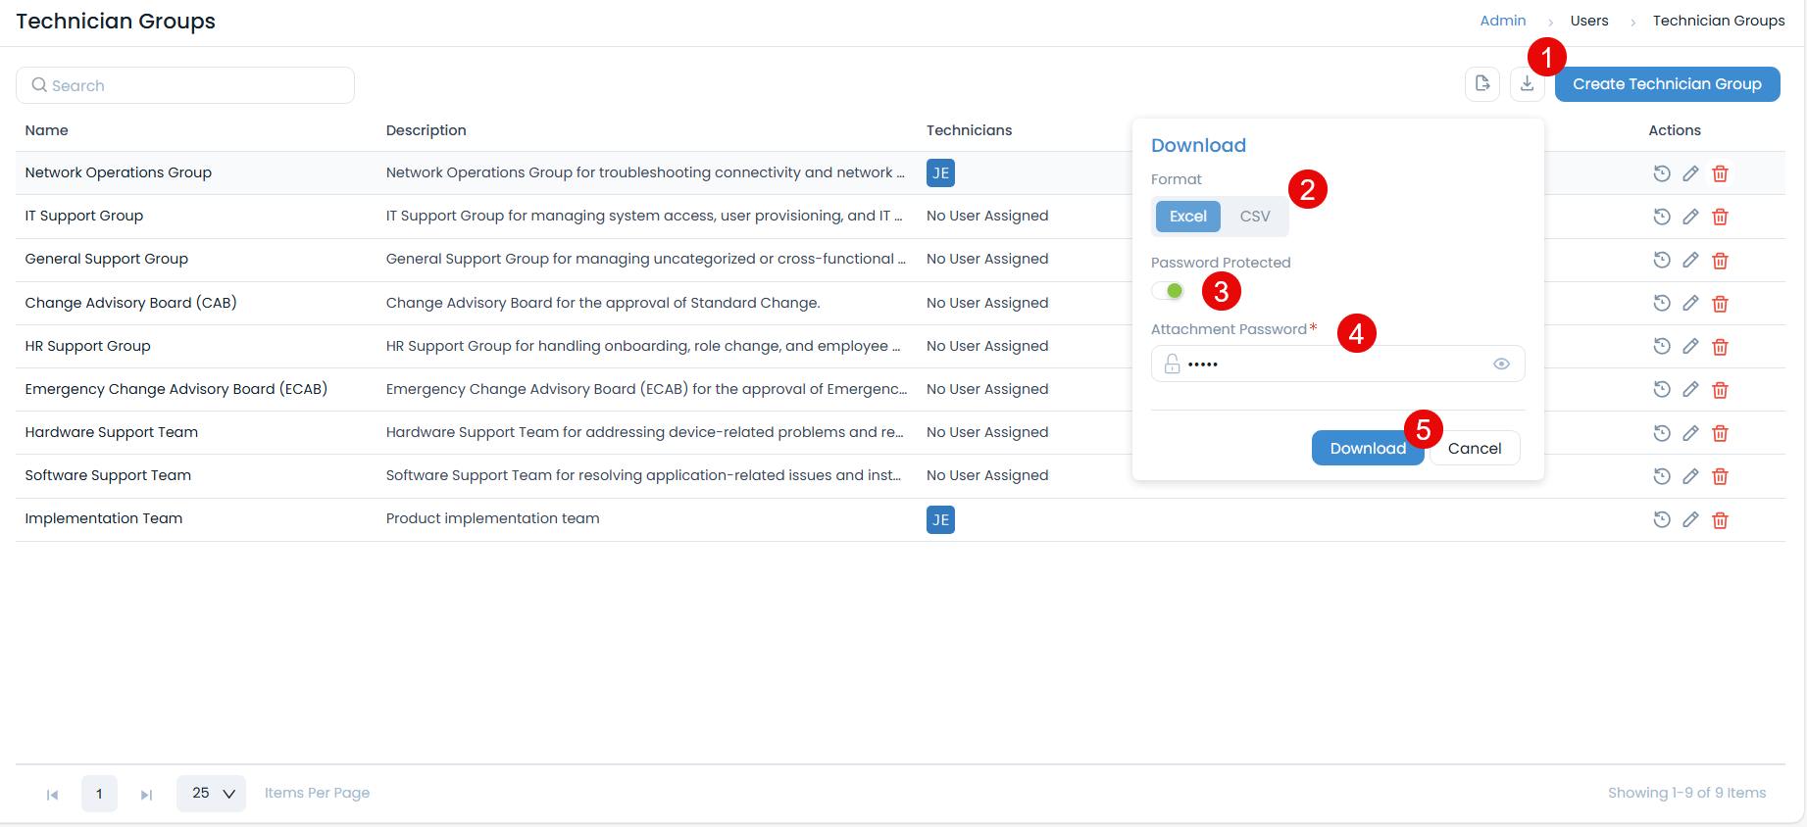Edit the IT Support Group entry
Image resolution: width=1807 pixels, height=827 pixels.
(x=1690, y=217)
